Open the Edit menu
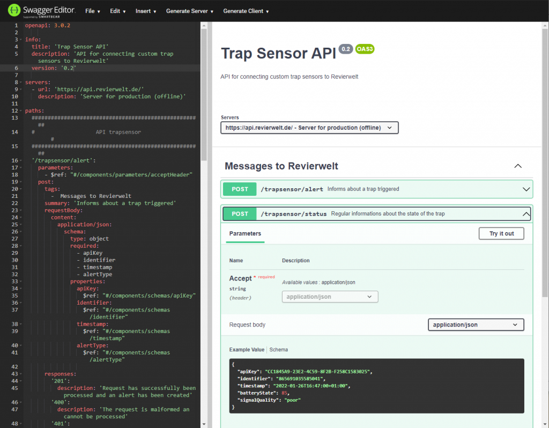 coord(117,11)
